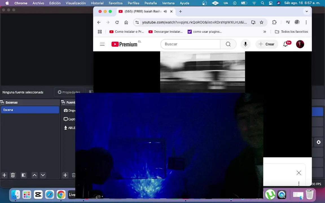Click Propiedades button in OBS

[x=69, y=92]
